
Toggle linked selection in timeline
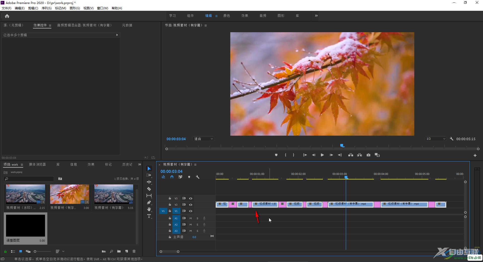(x=180, y=177)
